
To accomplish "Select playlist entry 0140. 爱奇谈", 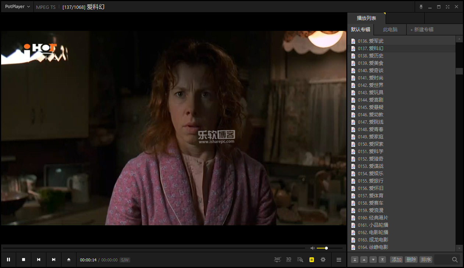I will (x=401, y=70).
